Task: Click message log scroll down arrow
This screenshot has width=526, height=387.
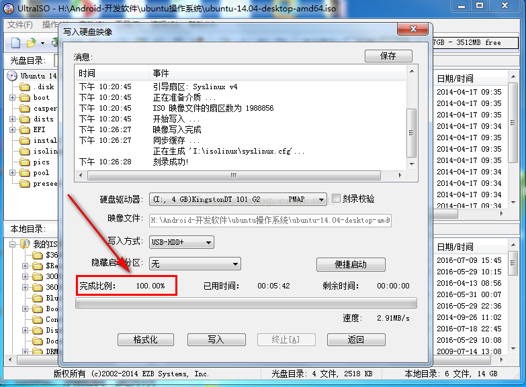Action: click(x=412, y=164)
